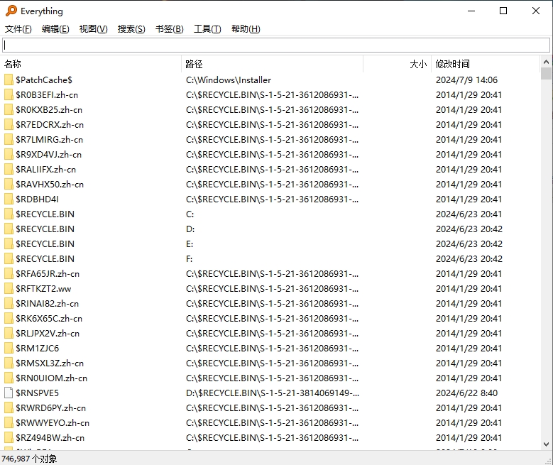
Task: Click the 746,987 个对象 status text
Action: 29,459
